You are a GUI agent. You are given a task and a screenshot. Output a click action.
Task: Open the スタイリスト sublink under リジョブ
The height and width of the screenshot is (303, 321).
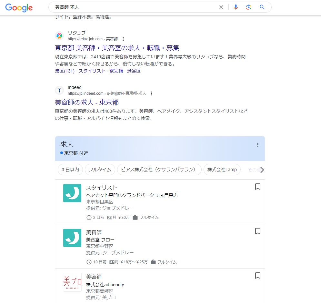coord(92,71)
